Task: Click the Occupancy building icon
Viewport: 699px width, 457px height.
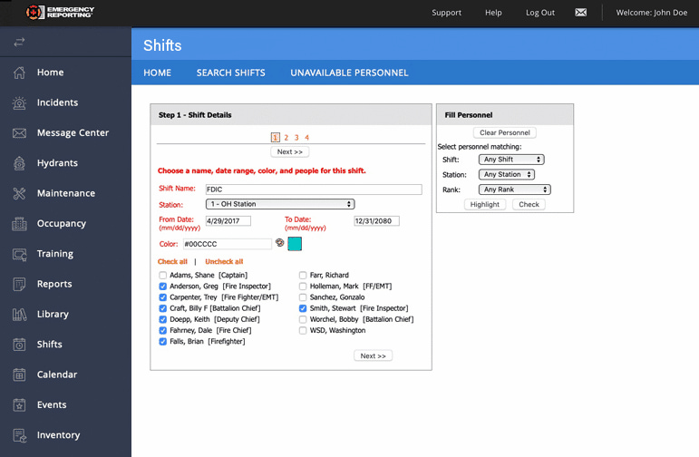Action: tap(19, 224)
